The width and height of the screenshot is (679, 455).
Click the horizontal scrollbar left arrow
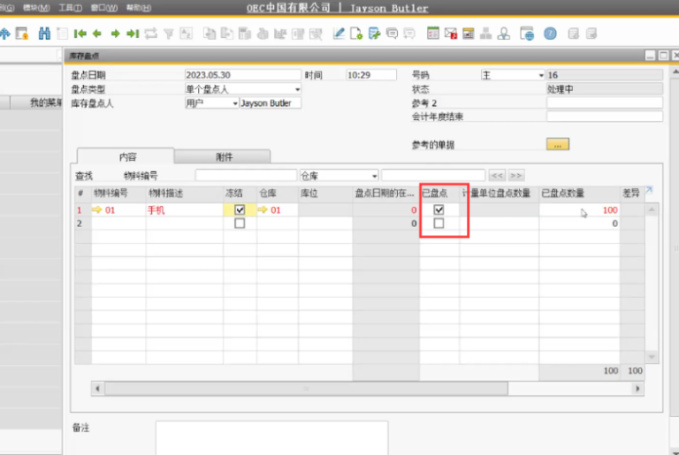[97, 389]
